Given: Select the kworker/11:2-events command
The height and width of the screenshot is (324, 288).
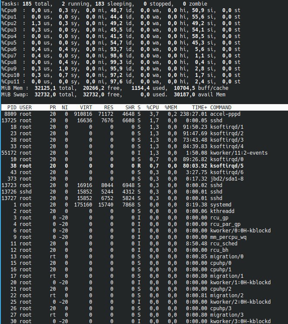Looking at the screenshot, I should (239, 152).
